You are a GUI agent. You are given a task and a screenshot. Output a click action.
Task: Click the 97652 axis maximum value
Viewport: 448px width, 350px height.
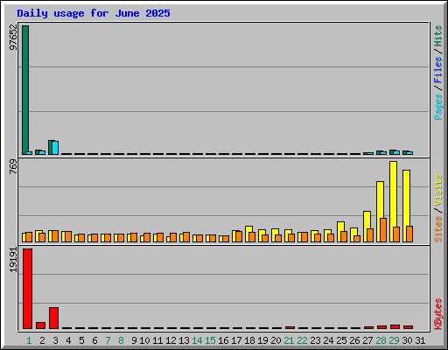tap(13, 38)
